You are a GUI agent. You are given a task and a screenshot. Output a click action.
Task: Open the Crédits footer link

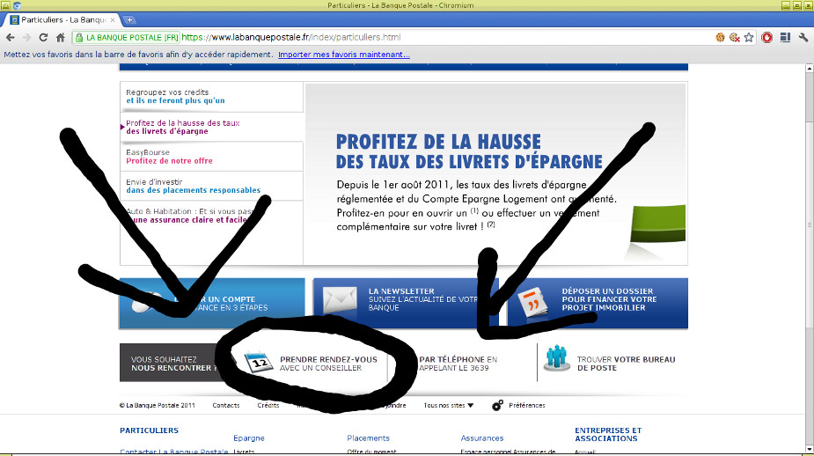coord(268,405)
